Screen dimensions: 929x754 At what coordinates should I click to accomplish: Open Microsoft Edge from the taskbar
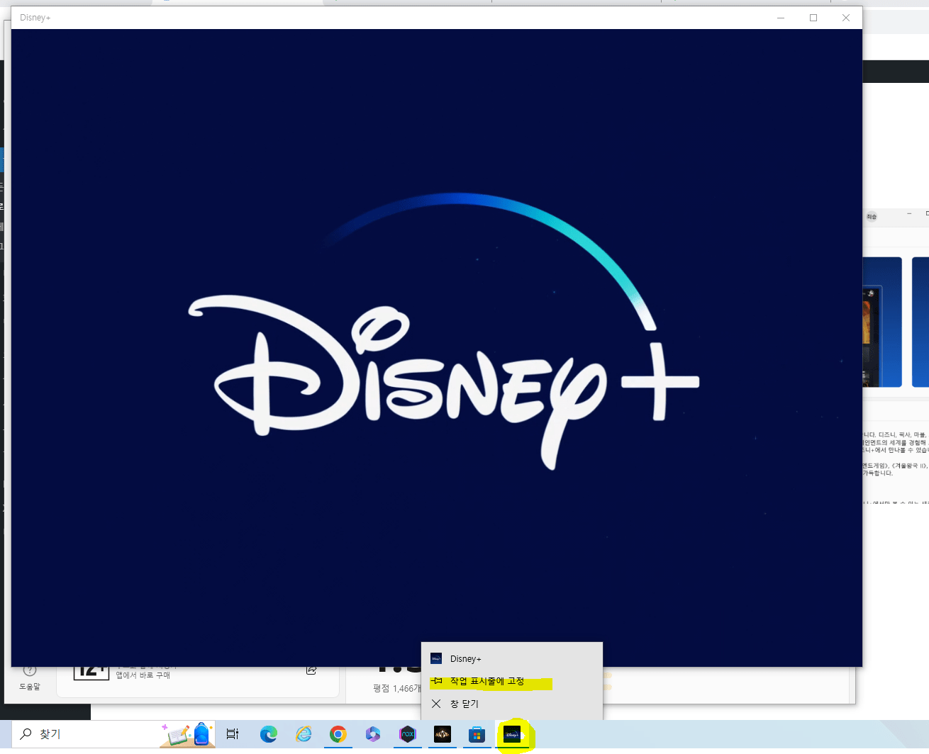269,735
